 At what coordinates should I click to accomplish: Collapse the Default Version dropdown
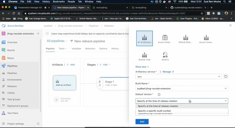225,101
